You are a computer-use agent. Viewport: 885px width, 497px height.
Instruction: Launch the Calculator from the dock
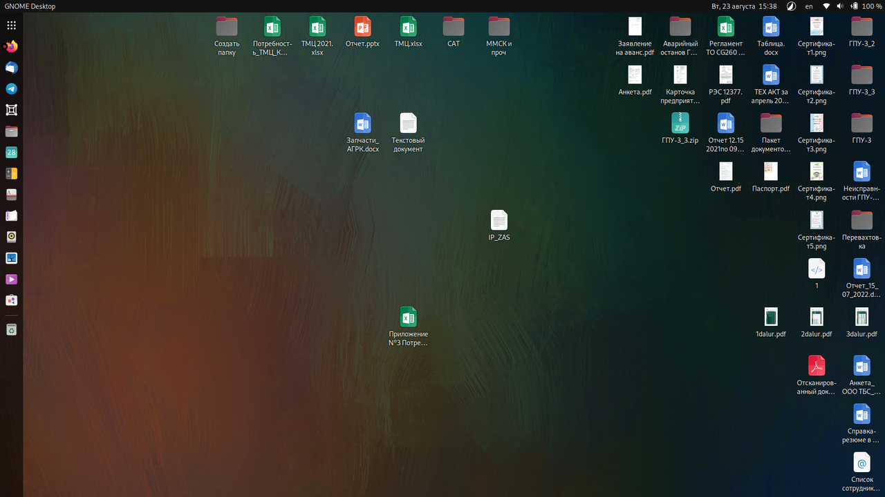click(11, 173)
